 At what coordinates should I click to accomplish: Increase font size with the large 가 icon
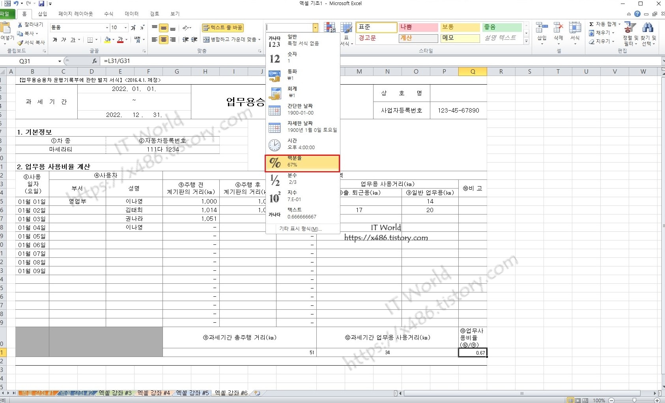click(x=134, y=28)
